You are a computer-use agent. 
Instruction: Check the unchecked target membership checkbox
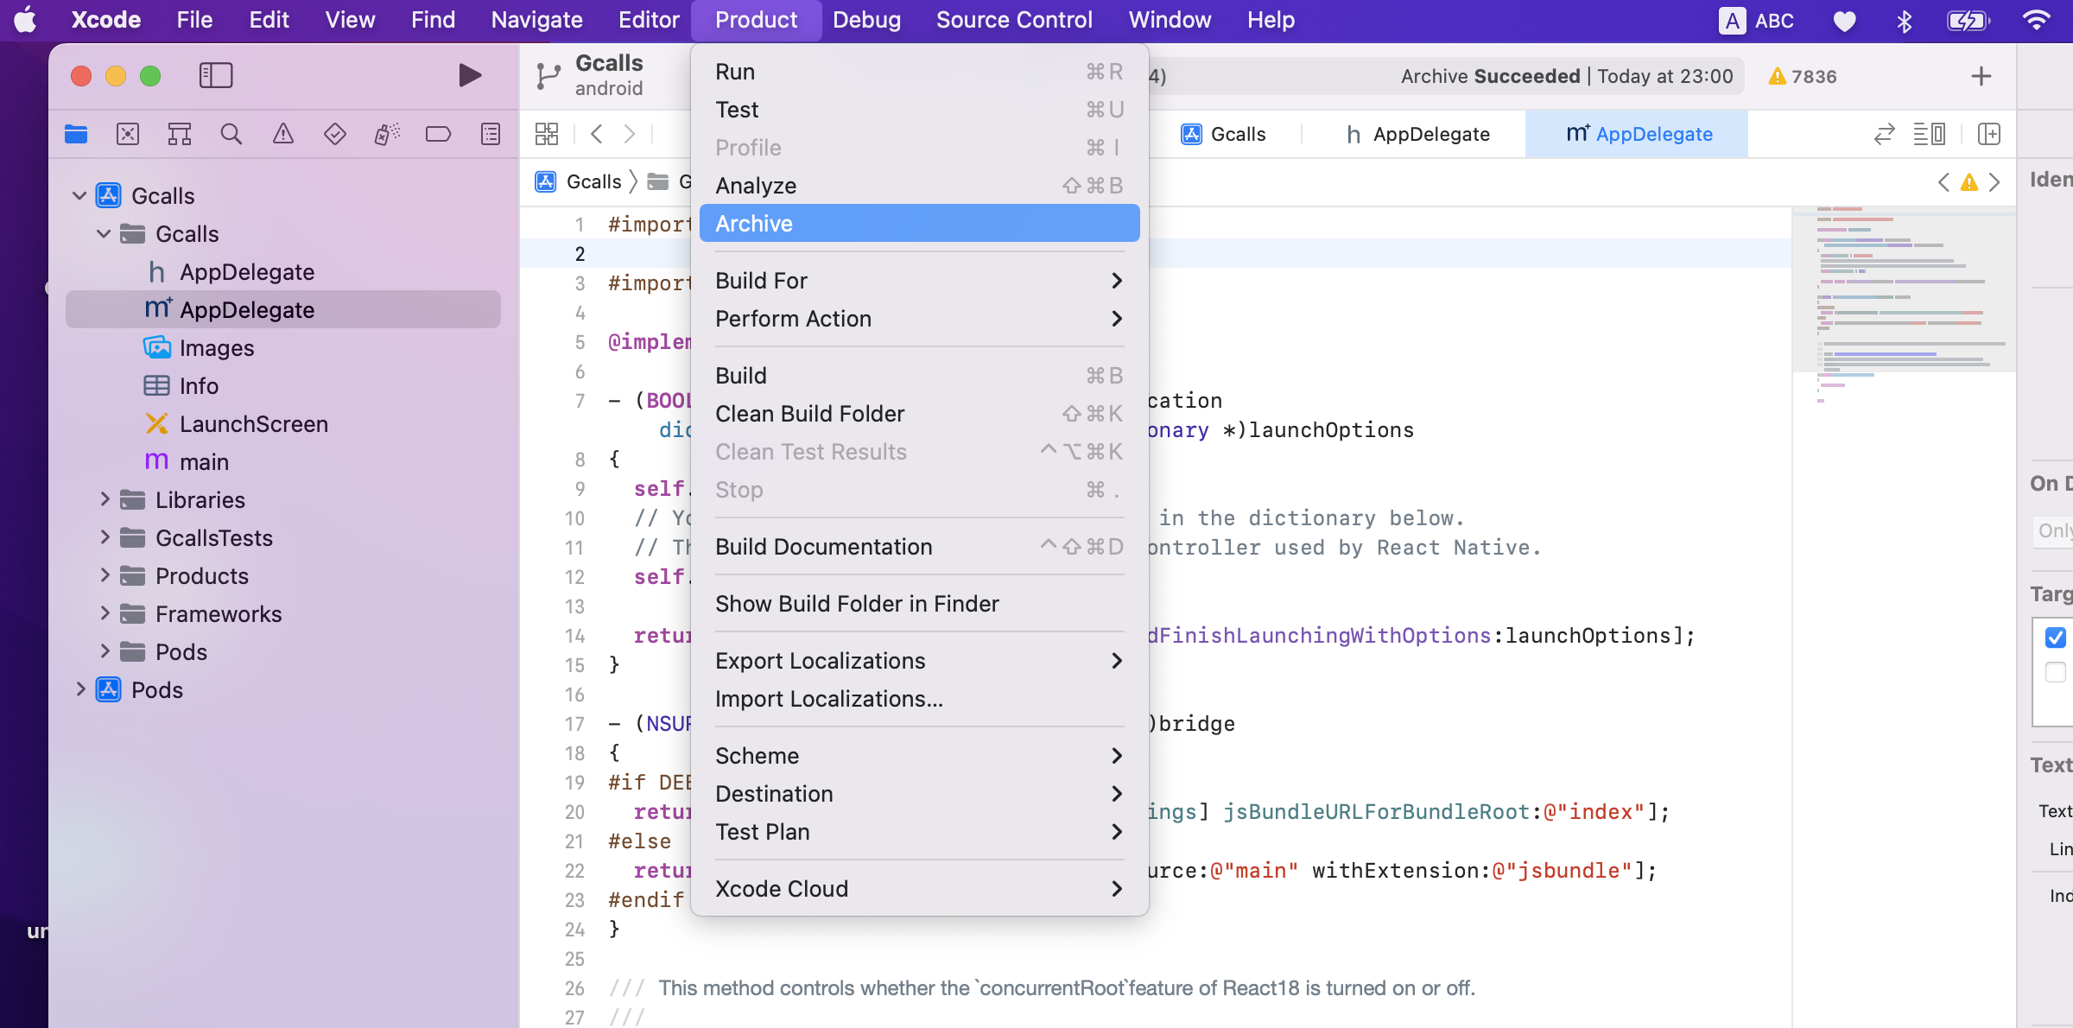coord(2056,672)
